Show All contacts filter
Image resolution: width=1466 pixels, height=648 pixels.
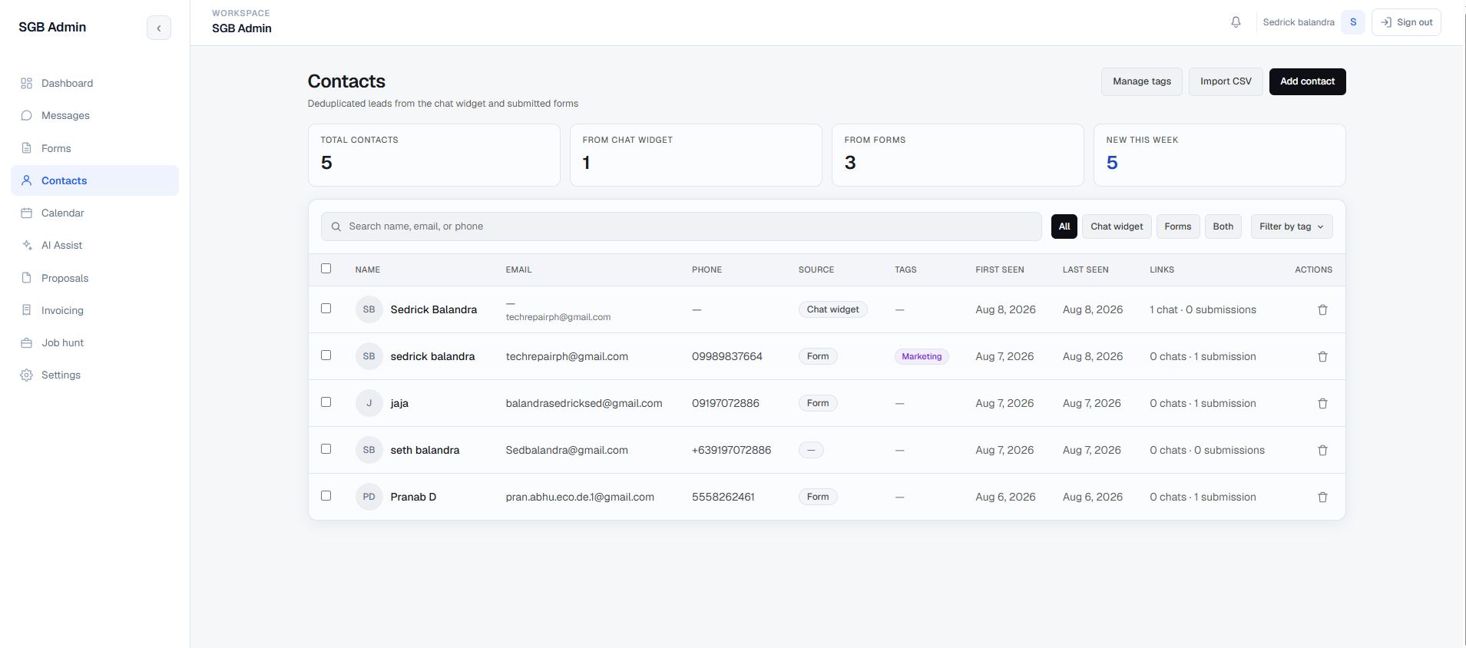pos(1064,226)
